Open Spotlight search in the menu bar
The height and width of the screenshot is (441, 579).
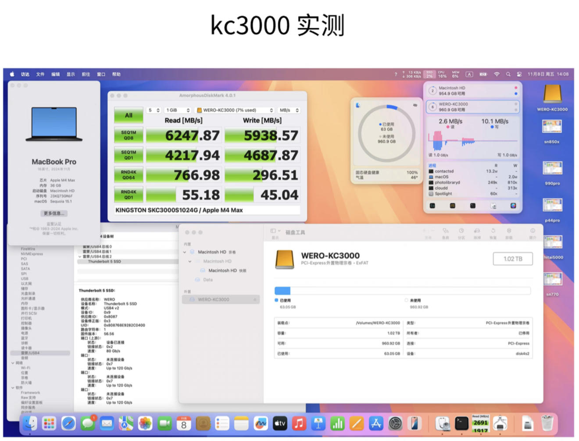tap(508, 75)
